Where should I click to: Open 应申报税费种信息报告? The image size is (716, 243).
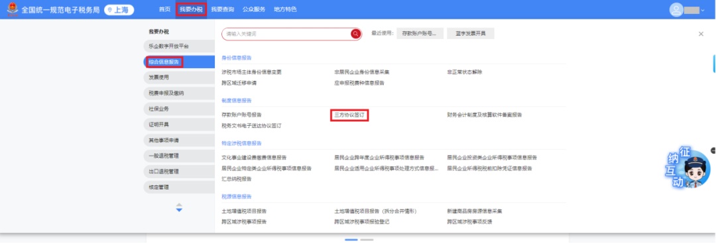pyautogui.click(x=359, y=83)
